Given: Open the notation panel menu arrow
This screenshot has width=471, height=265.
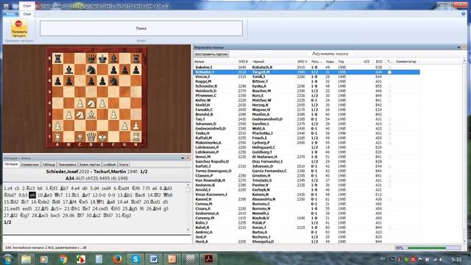Looking at the screenshot, I should [x=183, y=158].
